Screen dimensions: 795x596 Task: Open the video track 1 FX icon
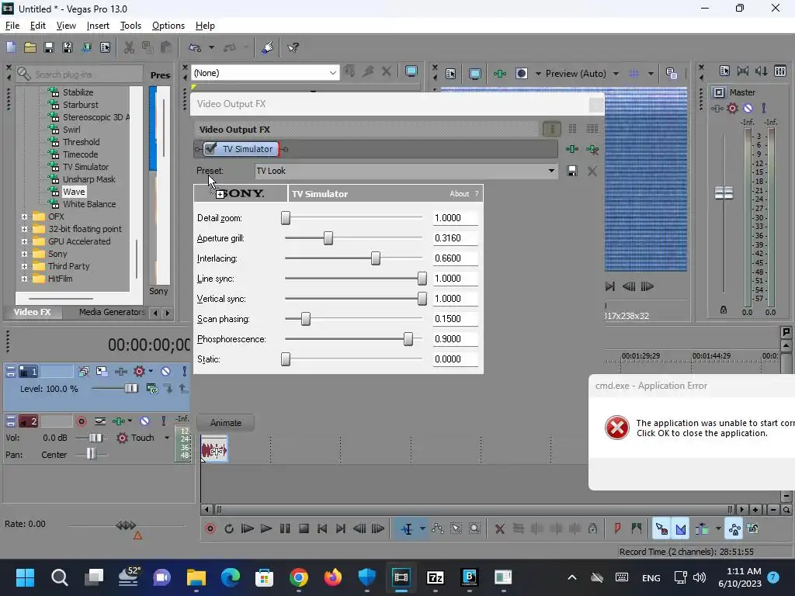[120, 372]
